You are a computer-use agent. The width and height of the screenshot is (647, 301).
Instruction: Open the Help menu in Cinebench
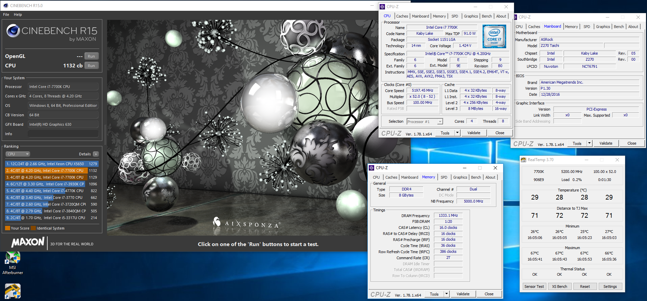pos(18,14)
